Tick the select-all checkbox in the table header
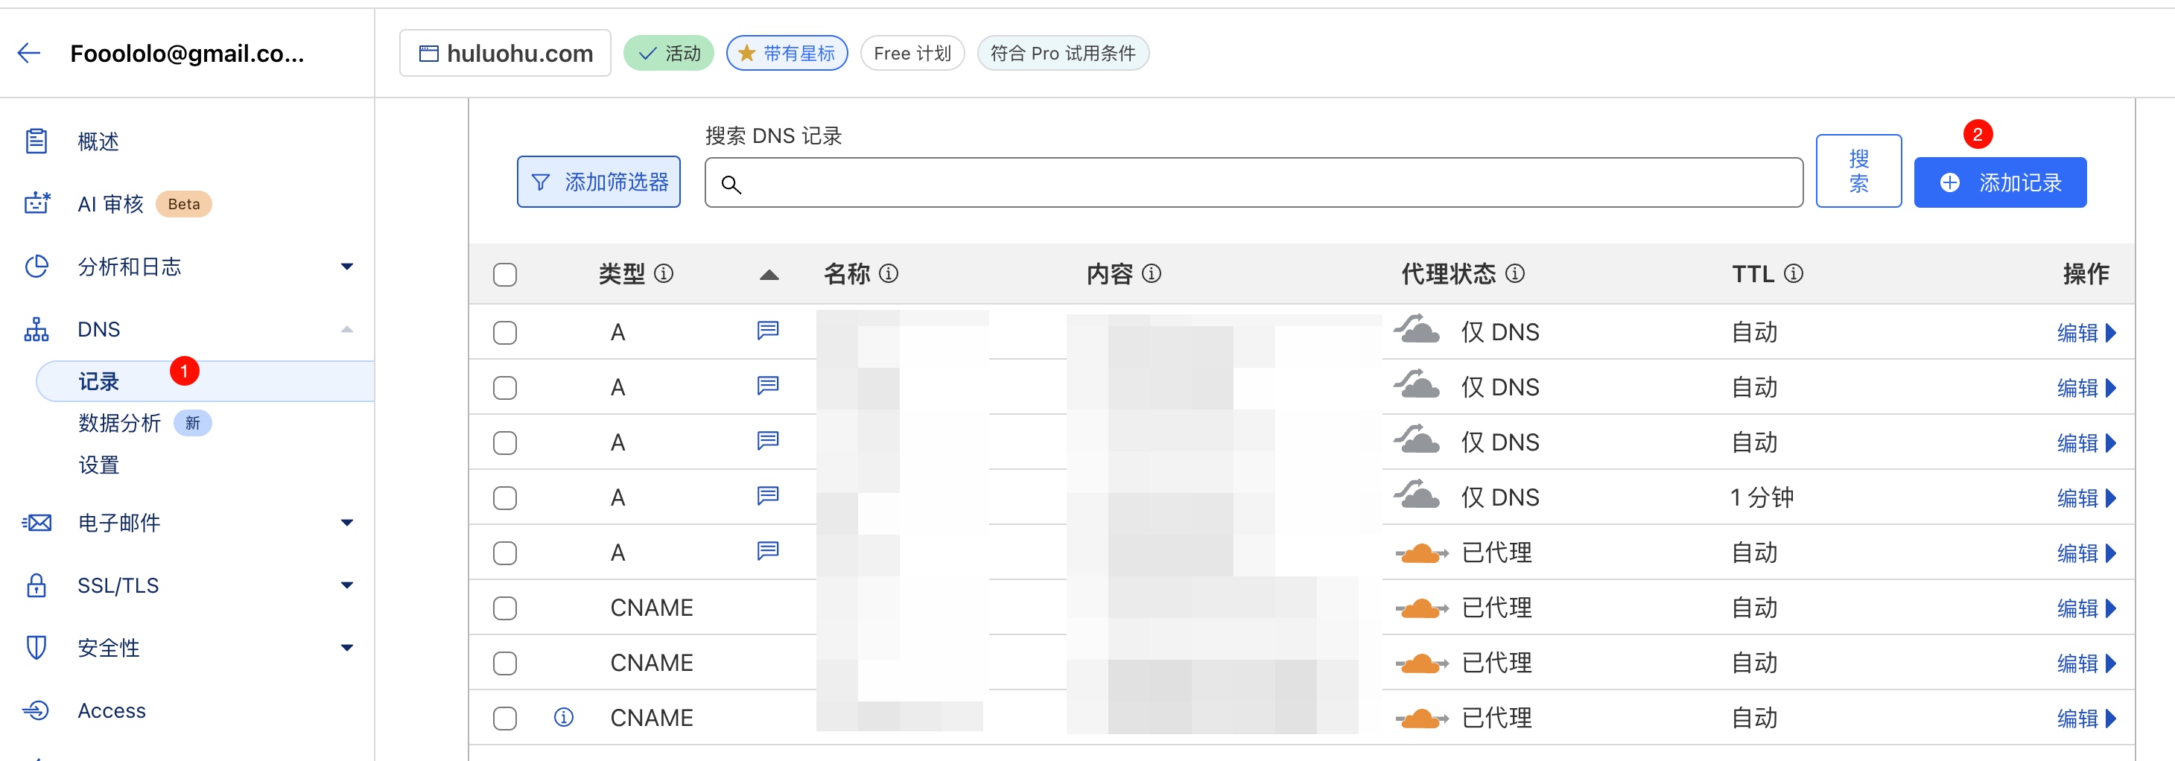The image size is (2175, 761). (x=505, y=275)
